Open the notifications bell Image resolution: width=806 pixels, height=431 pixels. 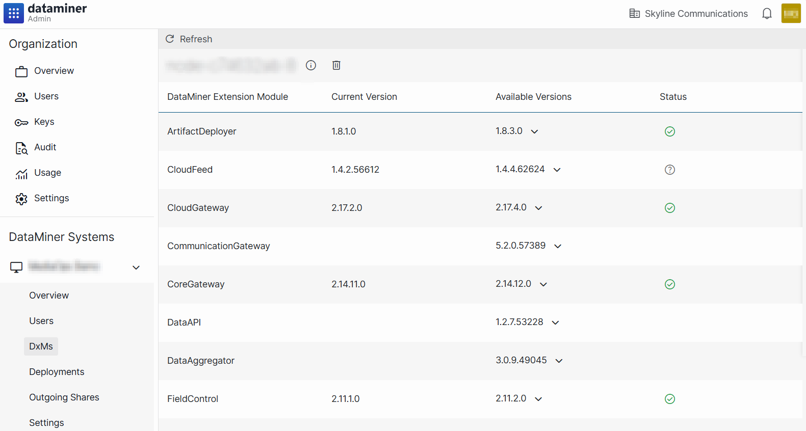(767, 14)
